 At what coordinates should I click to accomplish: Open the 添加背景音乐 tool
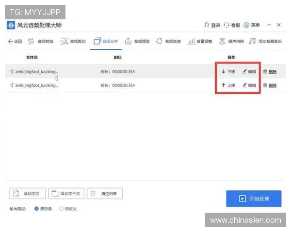(265, 41)
